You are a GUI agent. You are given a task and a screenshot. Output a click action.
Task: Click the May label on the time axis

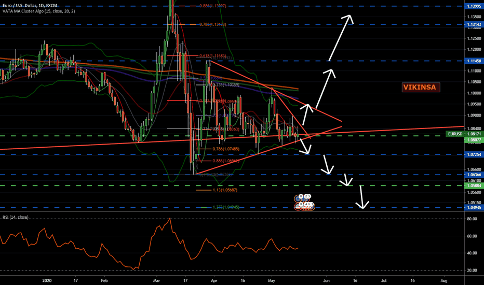271,281
